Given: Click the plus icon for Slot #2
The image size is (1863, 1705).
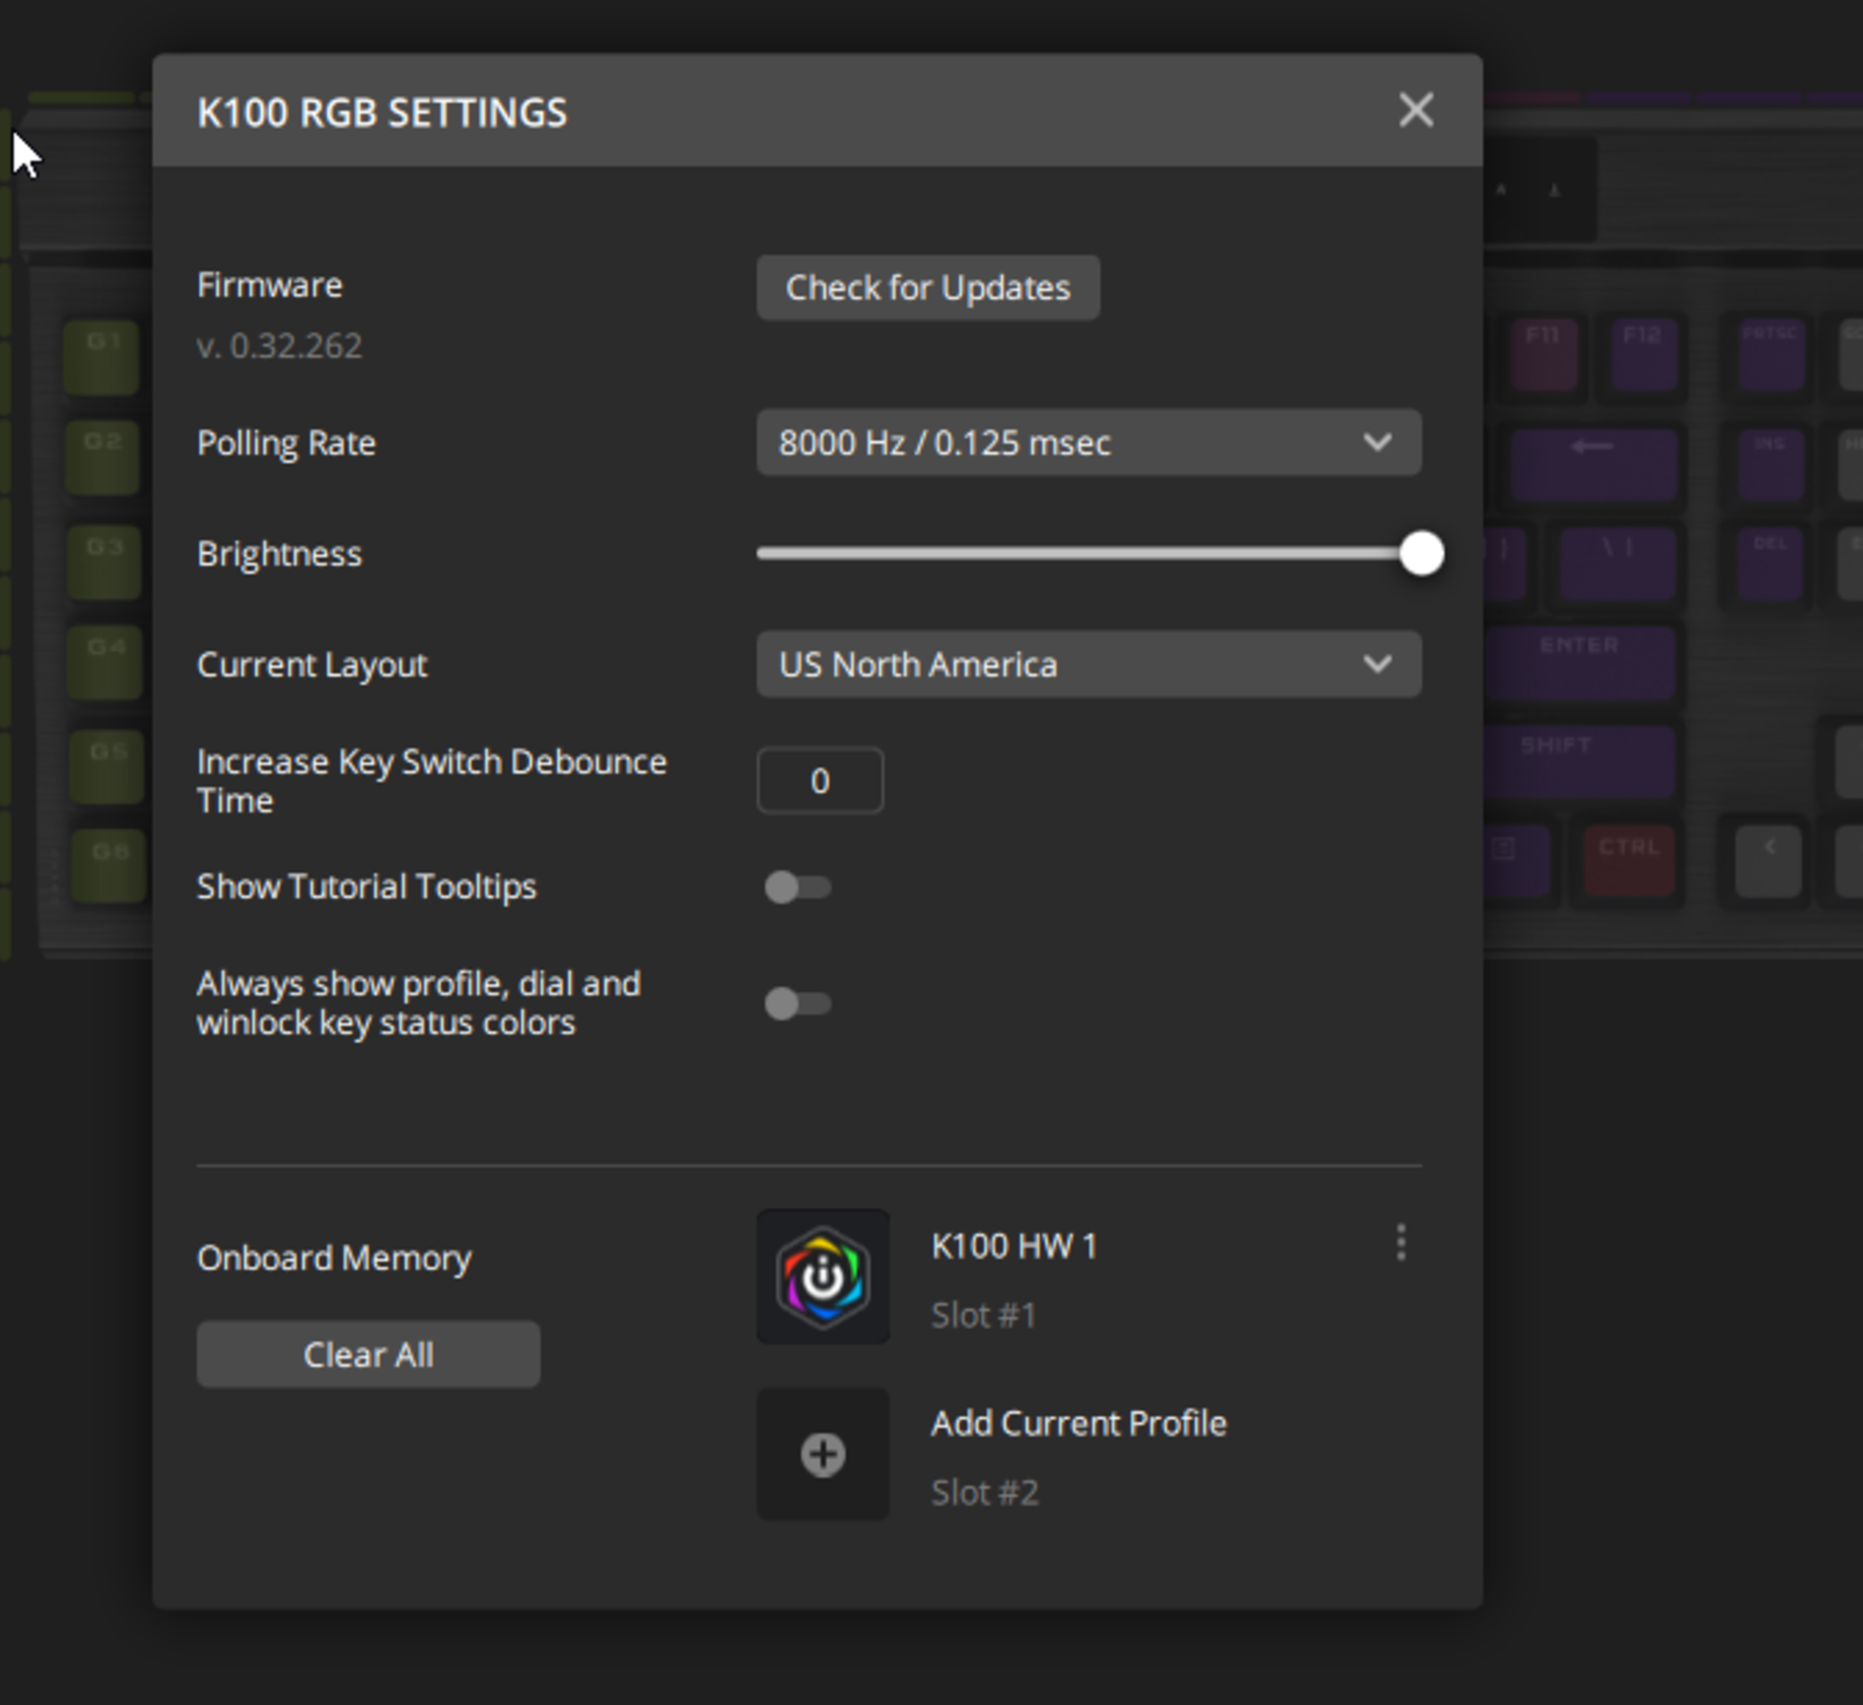Looking at the screenshot, I should tap(822, 1455).
